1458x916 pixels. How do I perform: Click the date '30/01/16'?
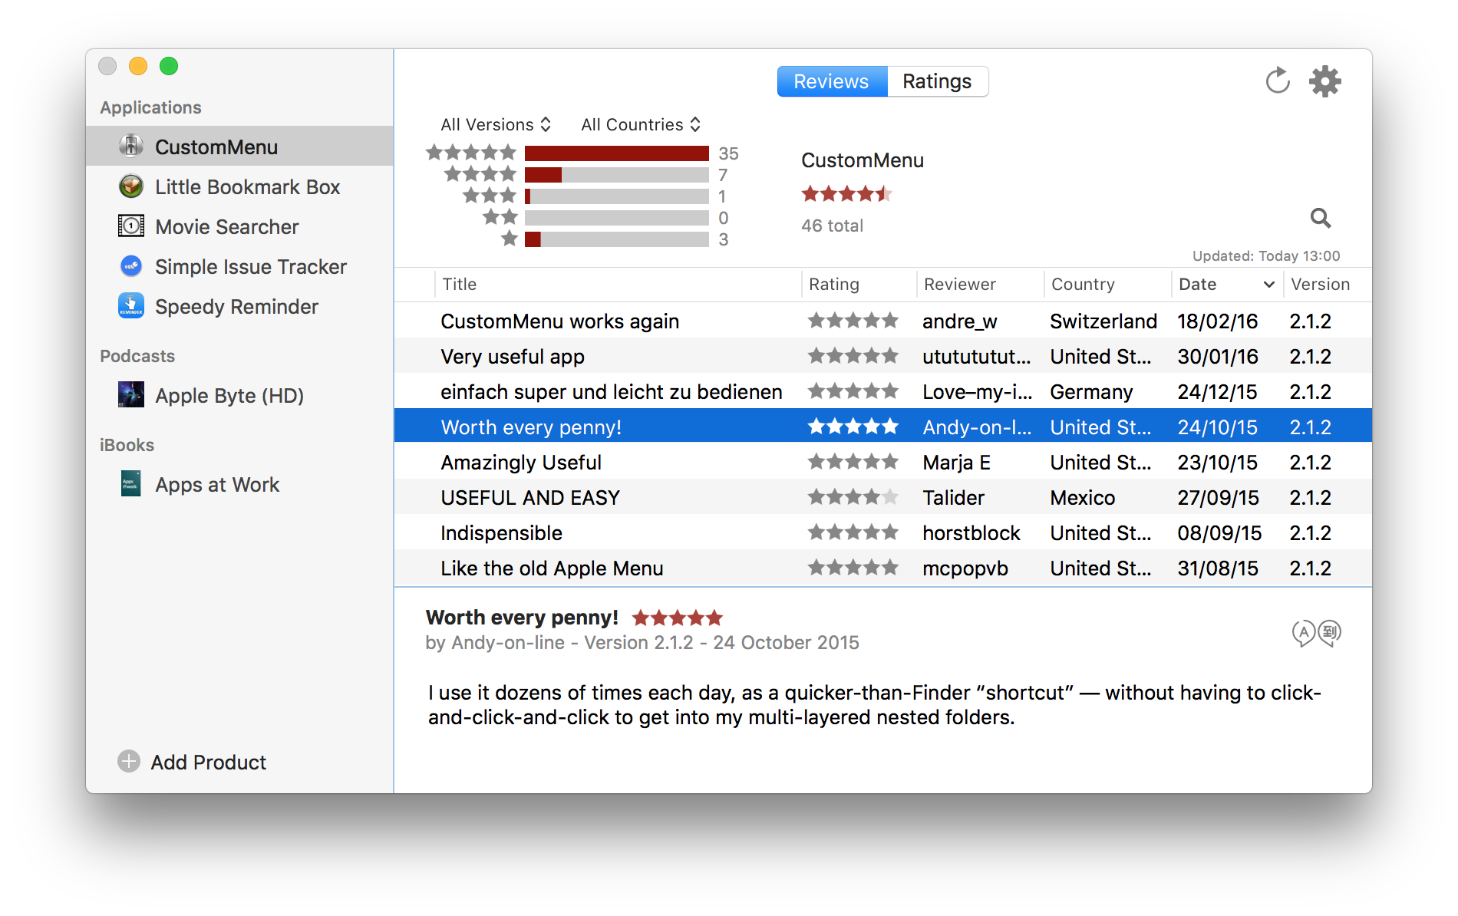click(1218, 357)
